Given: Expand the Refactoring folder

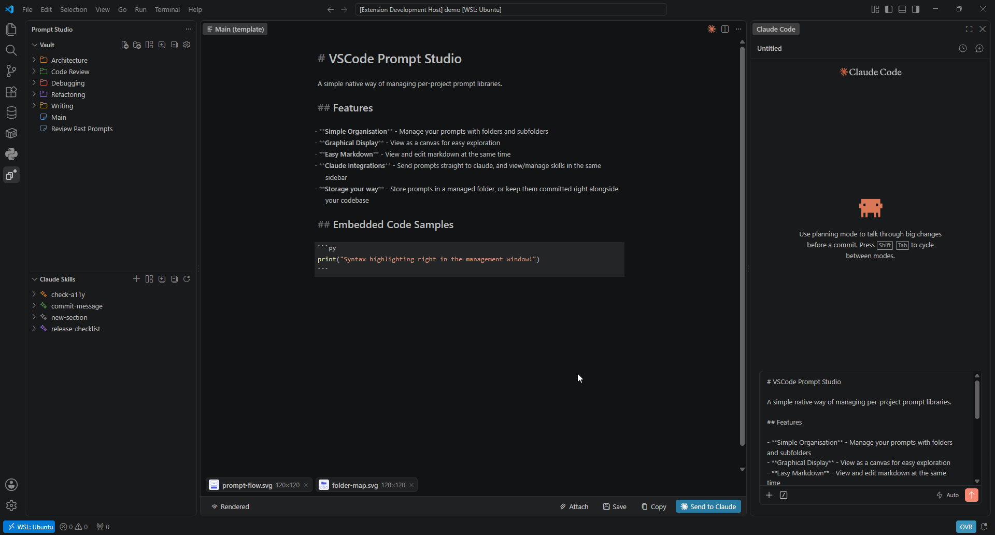Looking at the screenshot, I should coord(34,94).
